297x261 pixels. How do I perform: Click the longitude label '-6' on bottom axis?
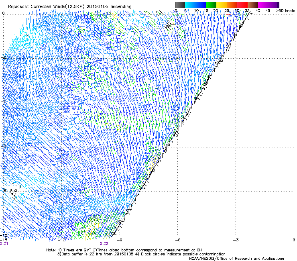click(x=178, y=240)
